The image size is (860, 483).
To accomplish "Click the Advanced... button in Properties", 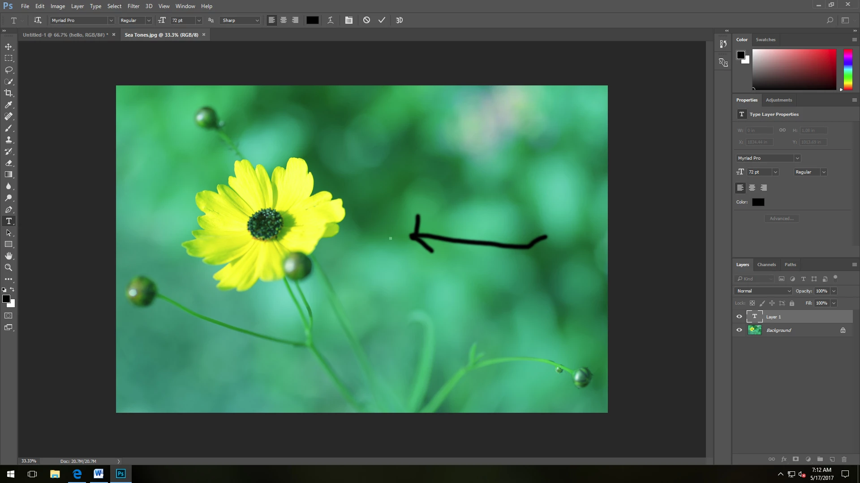I will click(781, 219).
